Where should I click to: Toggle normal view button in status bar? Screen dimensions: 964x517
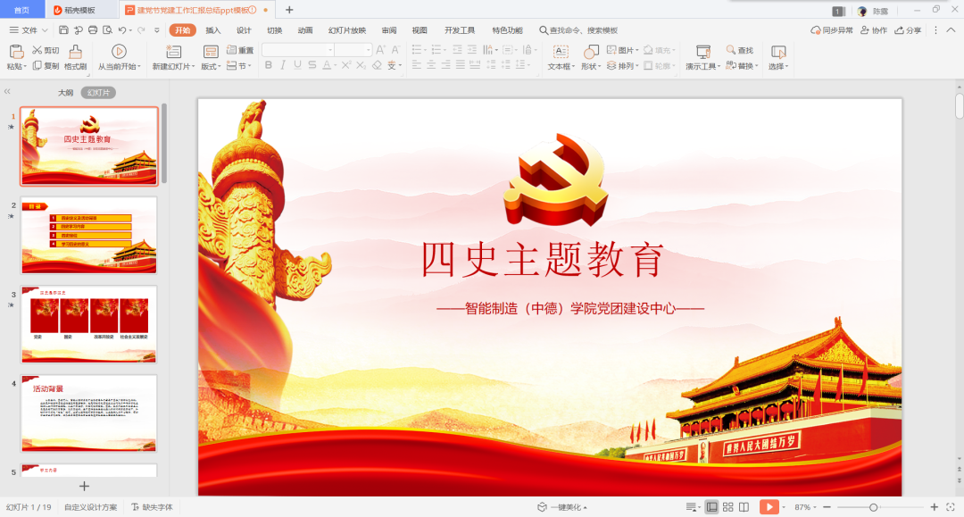(711, 507)
